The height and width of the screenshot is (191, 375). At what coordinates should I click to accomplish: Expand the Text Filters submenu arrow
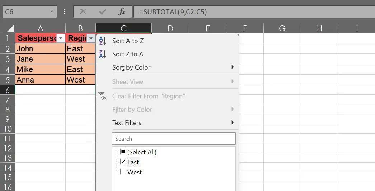(233, 122)
